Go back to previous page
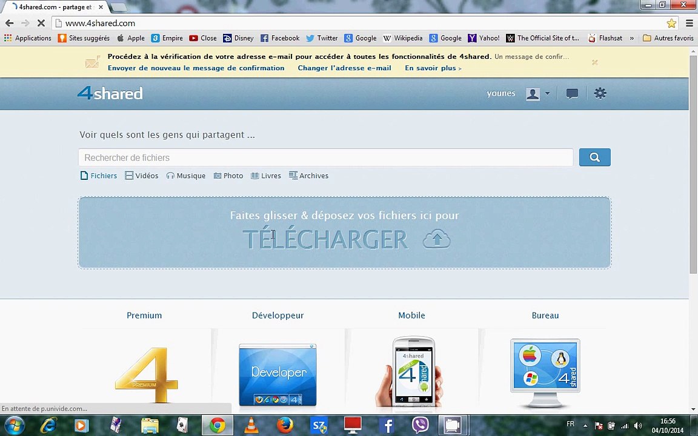 pos(9,23)
